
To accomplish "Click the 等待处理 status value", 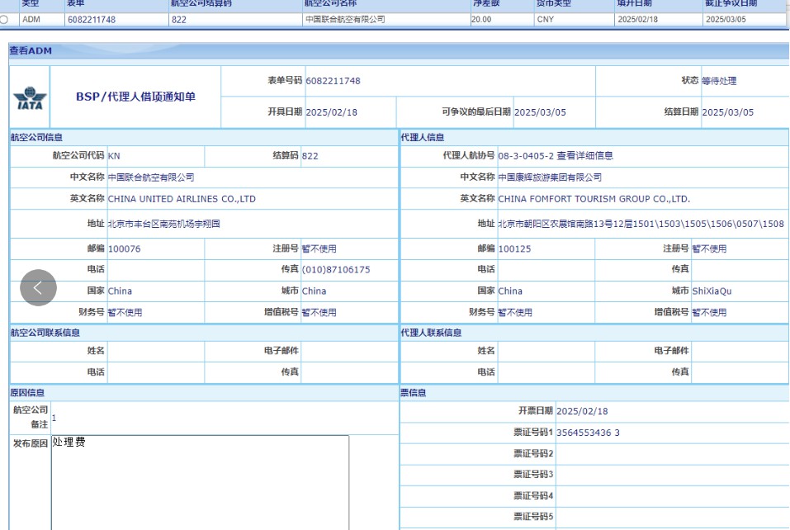I will (x=718, y=81).
